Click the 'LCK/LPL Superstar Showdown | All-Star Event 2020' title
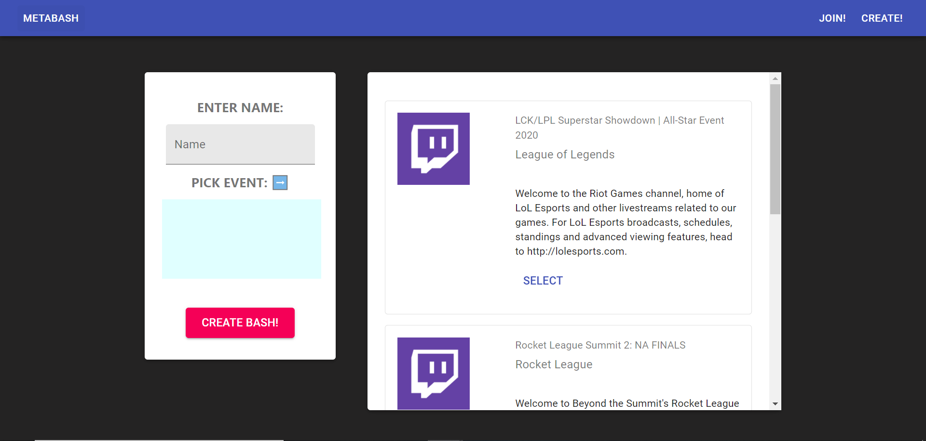926x441 pixels. coord(620,128)
